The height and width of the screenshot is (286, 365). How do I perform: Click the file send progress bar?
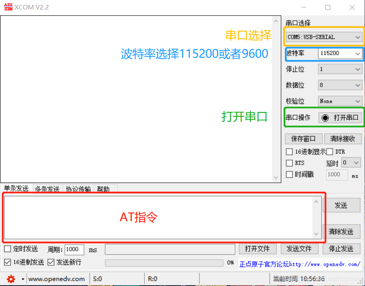[164, 263]
